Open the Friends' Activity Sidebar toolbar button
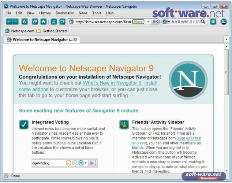Screen dimensions: 232x183 [x=54, y=22]
